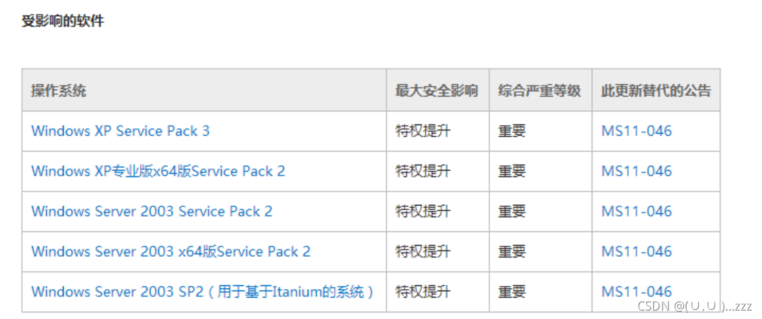Open MS11-046 link in Server 2003 x64版 row
The width and height of the screenshot is (762, 319).
point(637,252)
